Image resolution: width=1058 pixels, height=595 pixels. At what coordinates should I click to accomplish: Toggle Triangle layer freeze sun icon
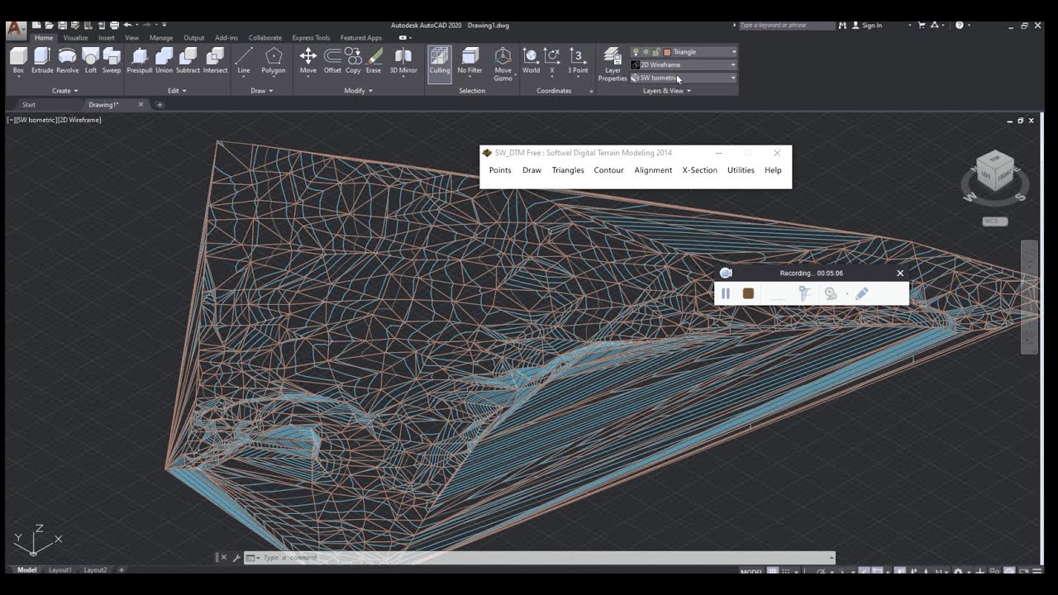pyautogui.click(x=646, y=52)
